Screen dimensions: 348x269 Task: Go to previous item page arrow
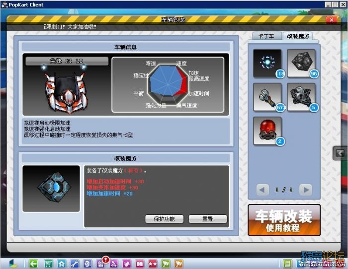click(x=262, y=190)
